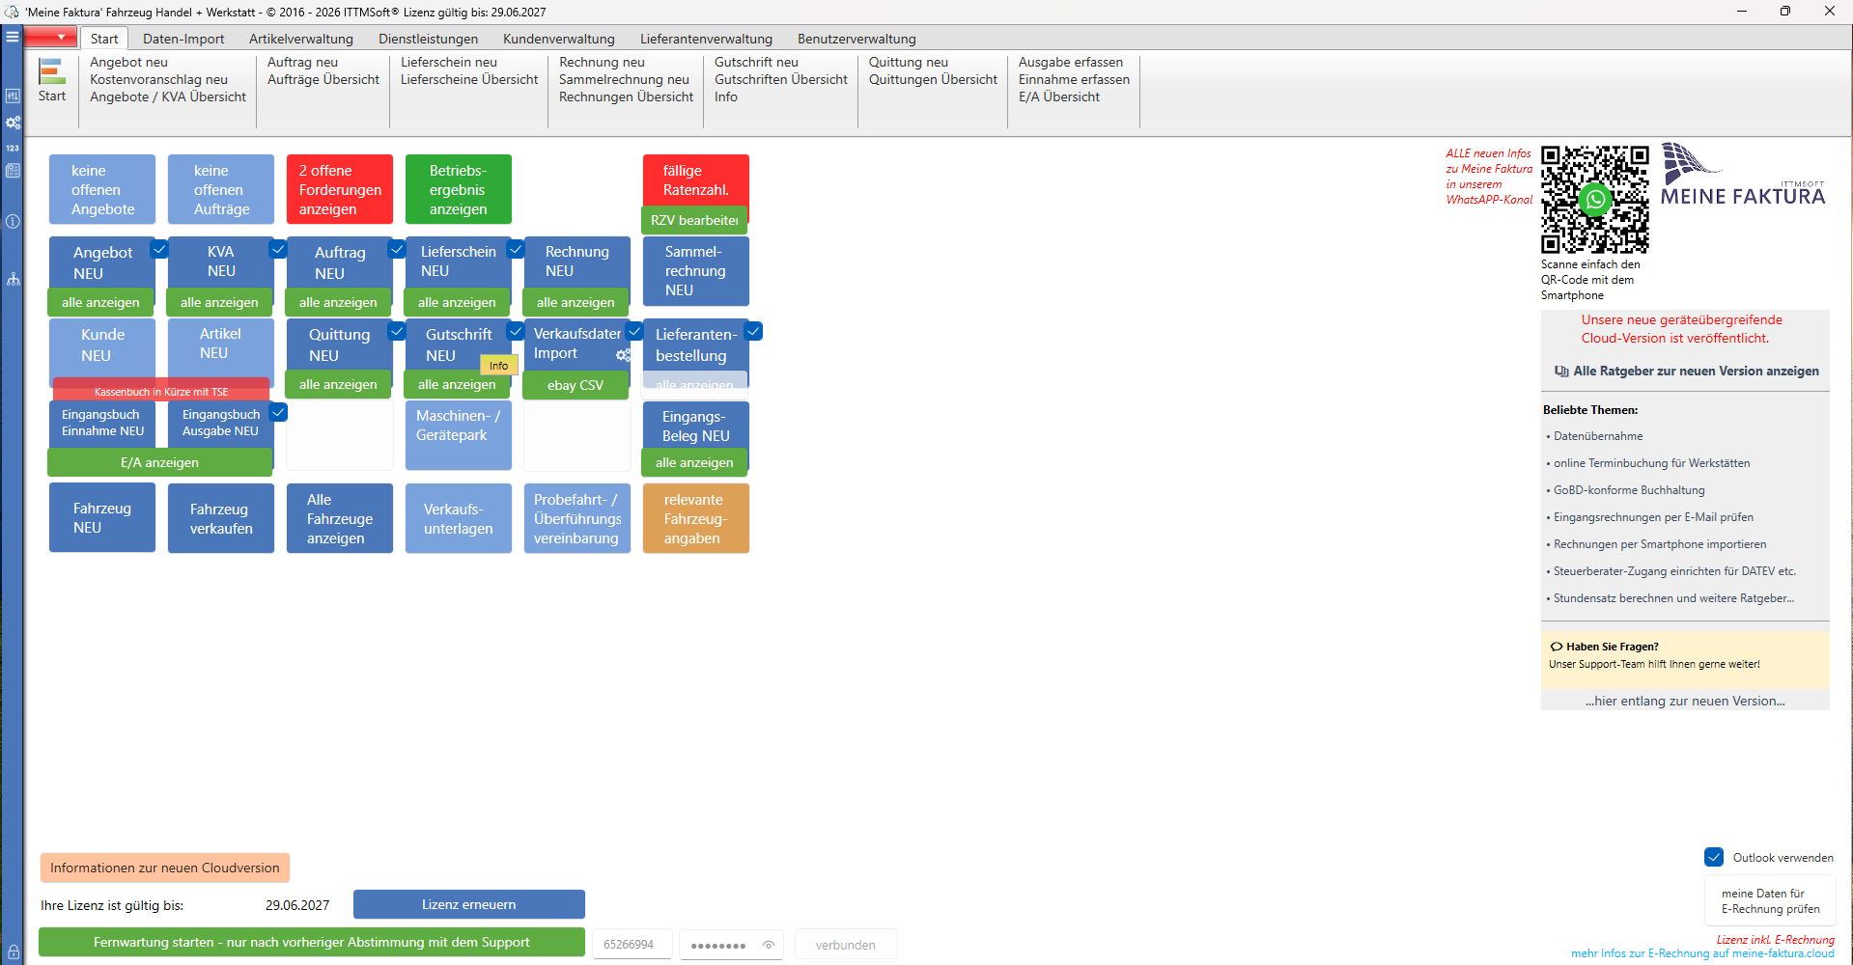Click the Lizenz erneuern button

tap(468, 904)
